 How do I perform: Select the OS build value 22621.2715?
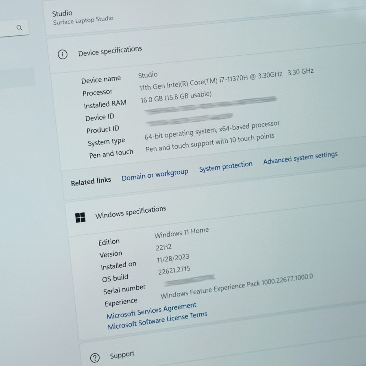click(x=174, y=270)
